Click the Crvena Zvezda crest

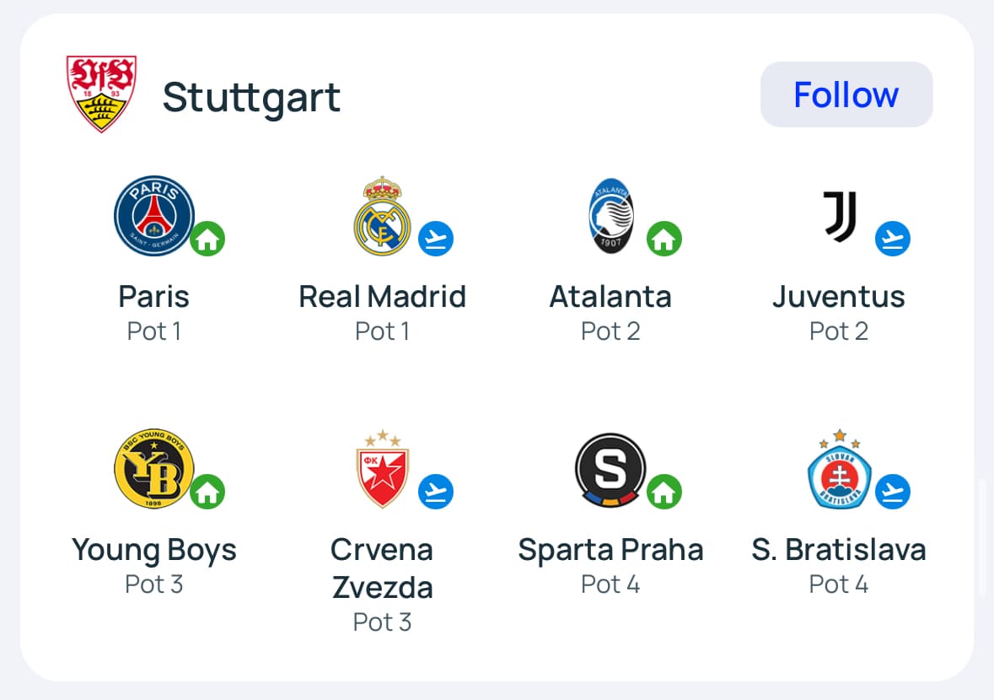tap(382, 469)
